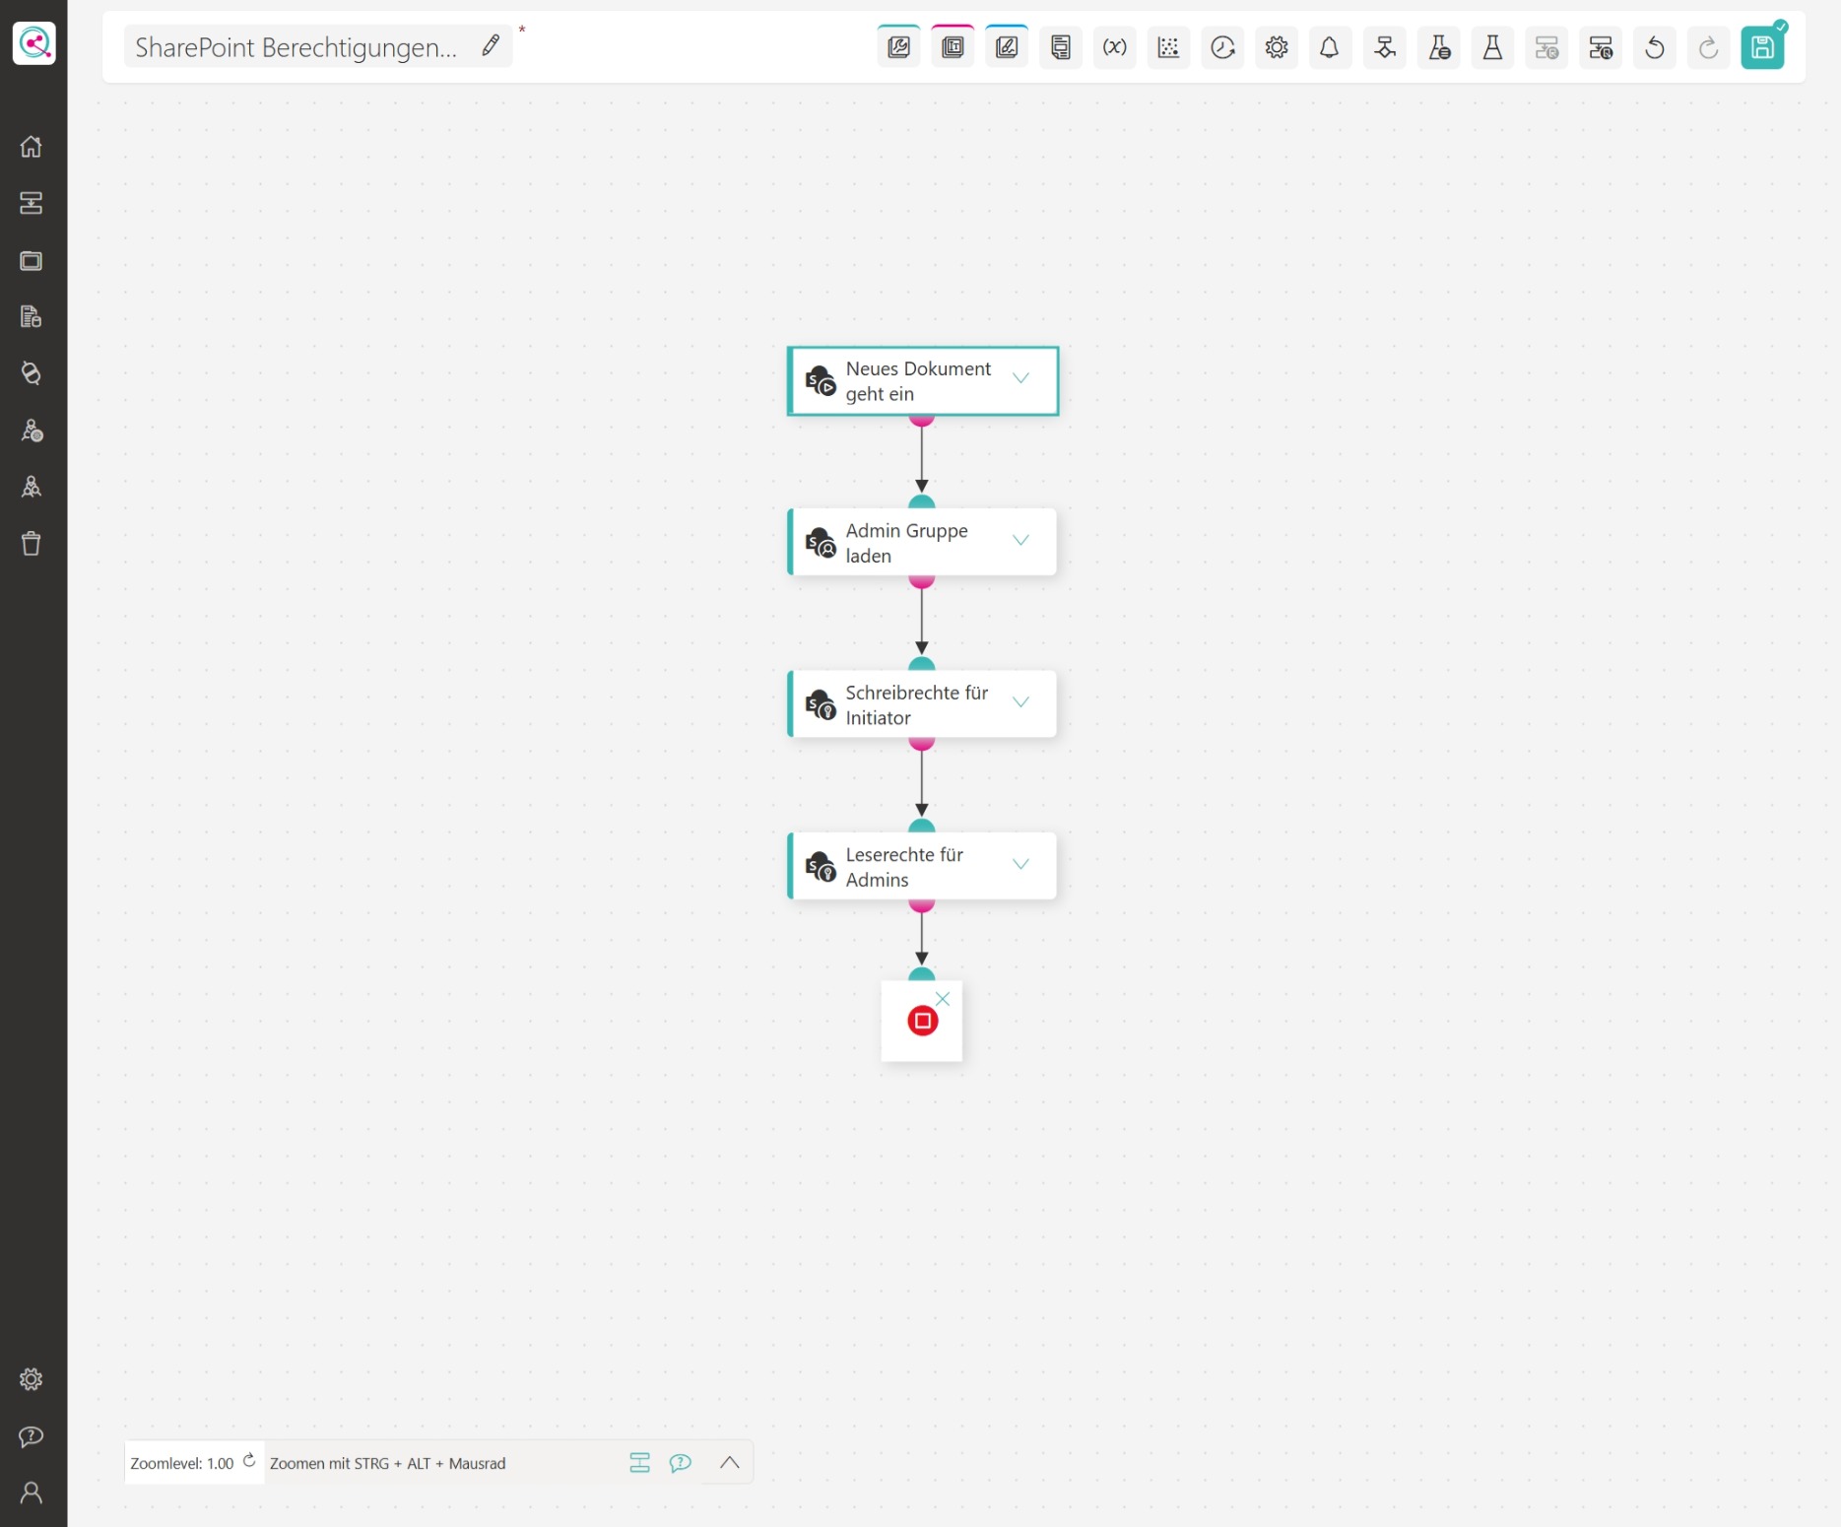
Task: Click the redo arrow in toolbar
Action: point(1708,47)
